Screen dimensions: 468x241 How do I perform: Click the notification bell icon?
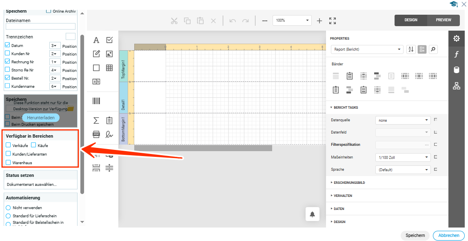312,214
